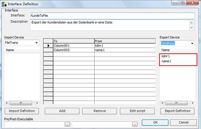Image resolution: width=201 pixels, height=129 pixels.
Task: Select the Column002 cell
Action: click(74, 50)
